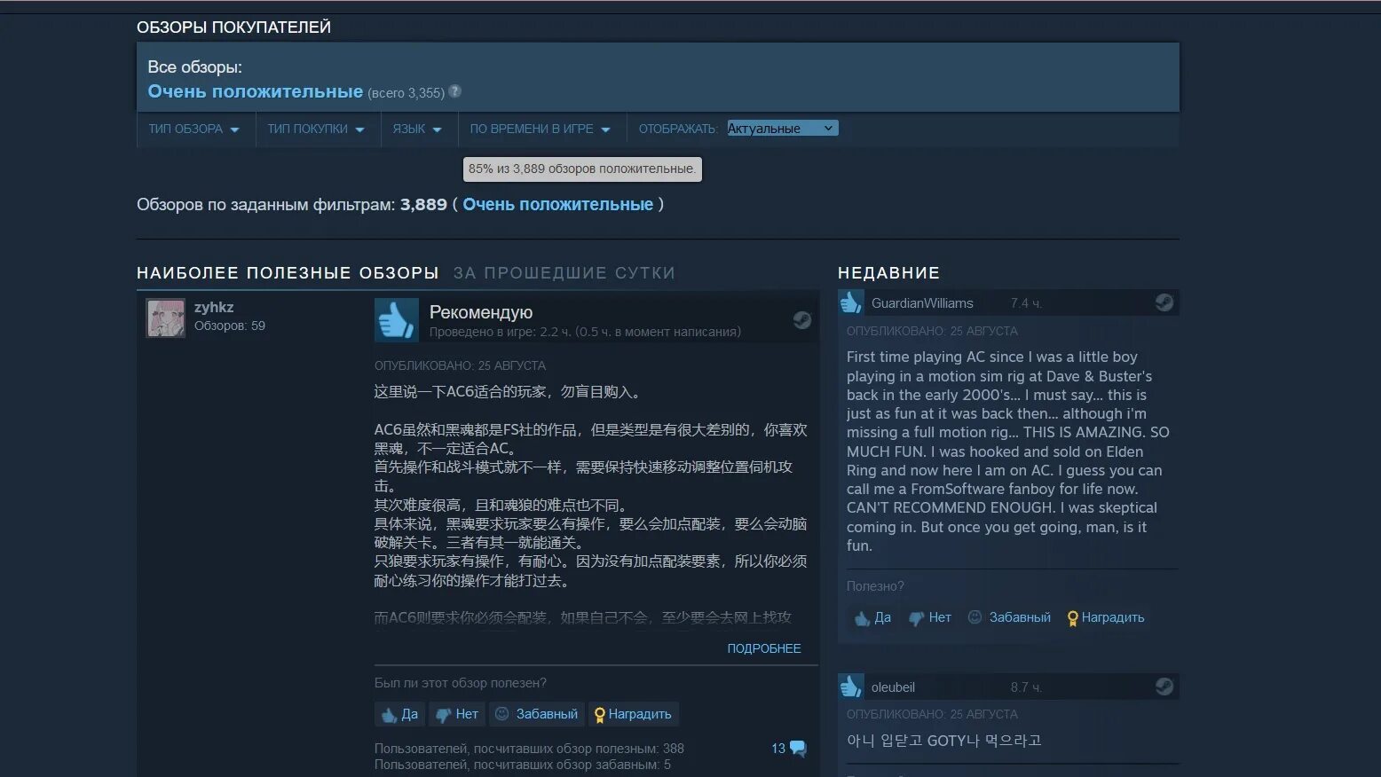Screen dimensions: 1381x777
Task: Open the 13 comments icon on zyhkz review
Action: coord(789,749)
